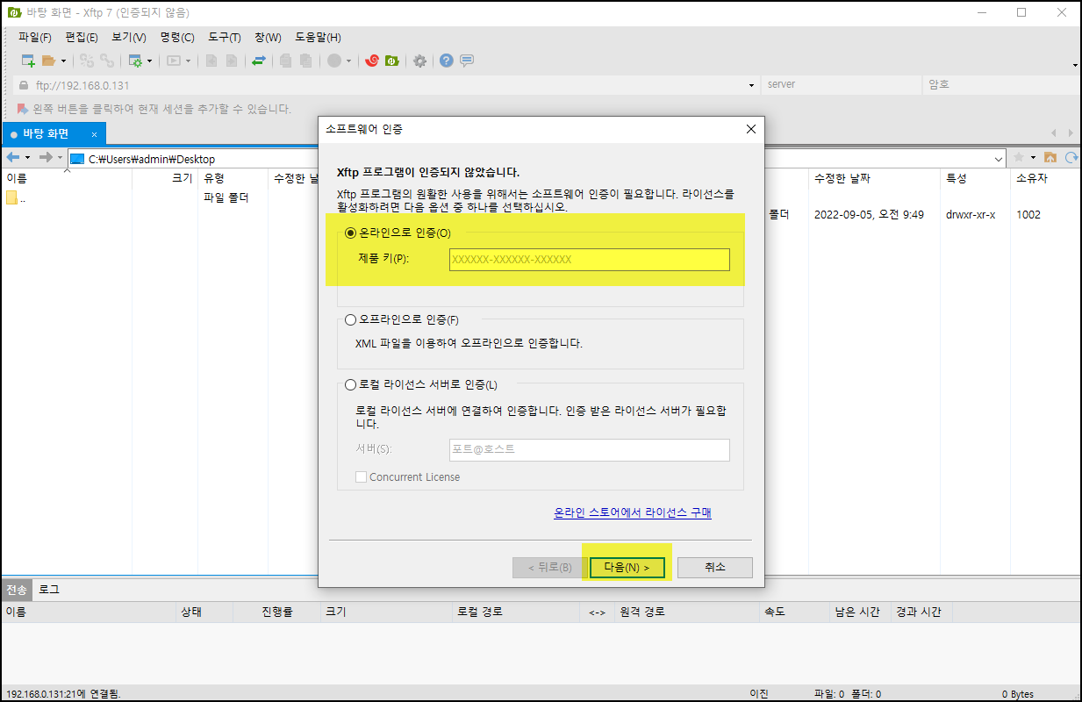Viewport: 1082px width, 702px height.
Task: Open the 편집(E) menu
Action: click(82, 38)
